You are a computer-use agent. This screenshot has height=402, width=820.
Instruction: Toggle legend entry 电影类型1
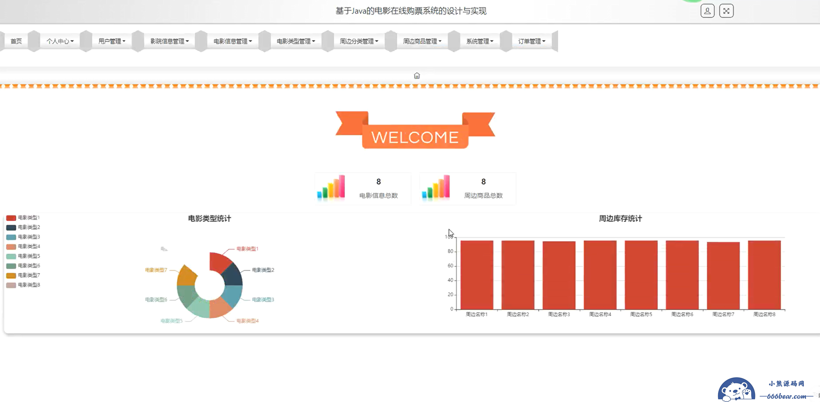(x=23, y=218)
